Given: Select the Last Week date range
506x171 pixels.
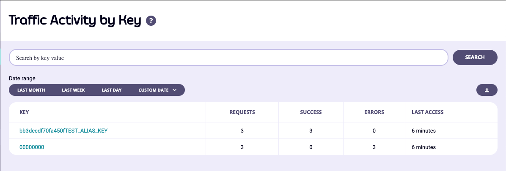Looking at the screenshot, I should [x=73, y=90].
